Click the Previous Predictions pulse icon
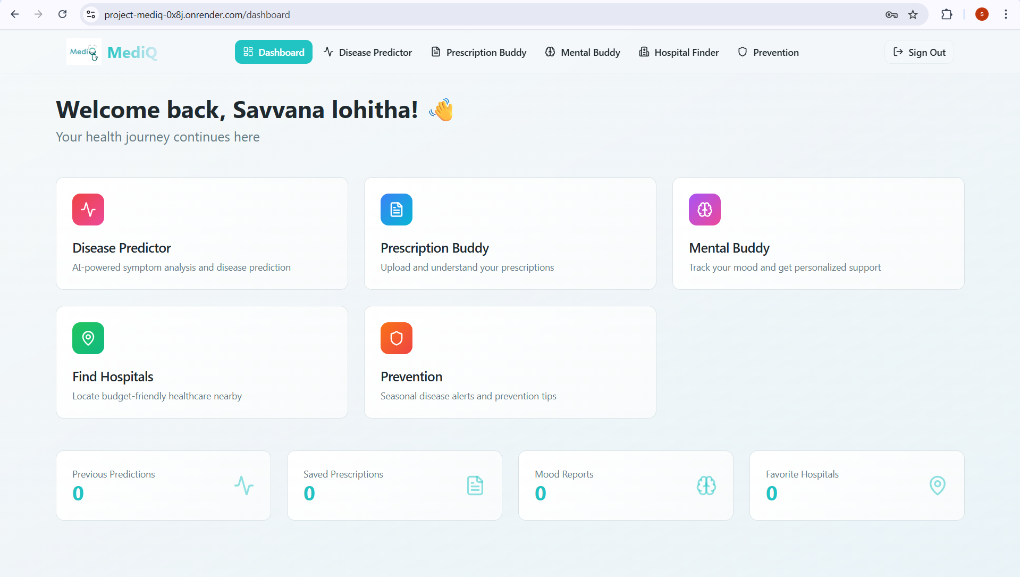 (243, 486)
